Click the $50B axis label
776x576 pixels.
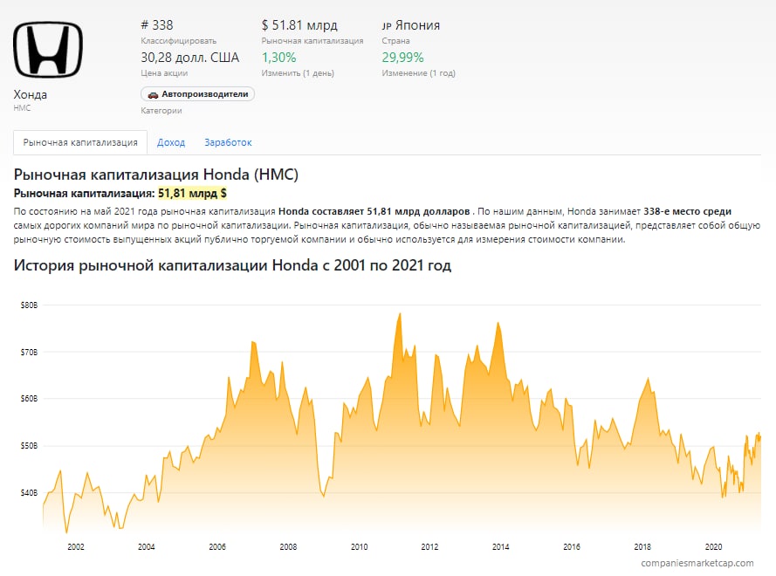(29, 446)
